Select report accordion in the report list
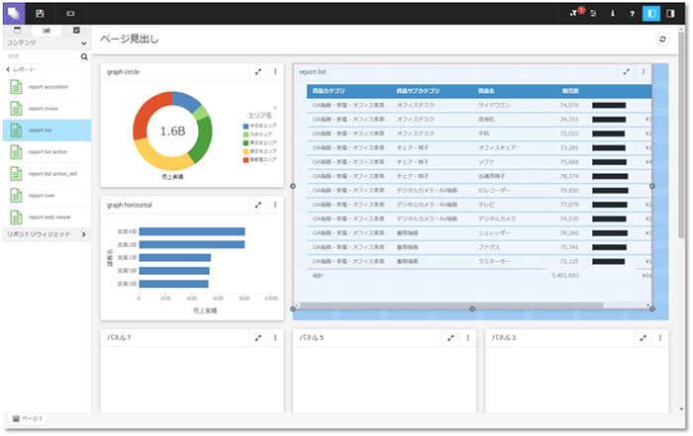The image size is (693, 436). [x=48, y=87]
